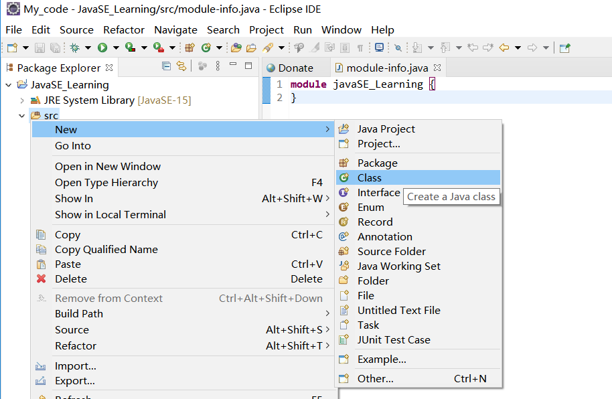
Task: Click the Open Task folder toolbar icon
Action: (x=251, y=48)
